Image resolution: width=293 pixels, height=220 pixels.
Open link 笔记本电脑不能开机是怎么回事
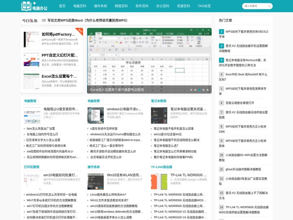pos(174,129)
